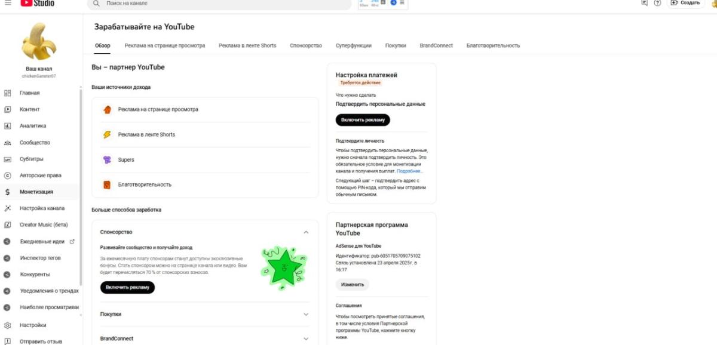The image size is (717, 345).
Task: Click the help question mark icon
Action: click(x=658, y=3)
